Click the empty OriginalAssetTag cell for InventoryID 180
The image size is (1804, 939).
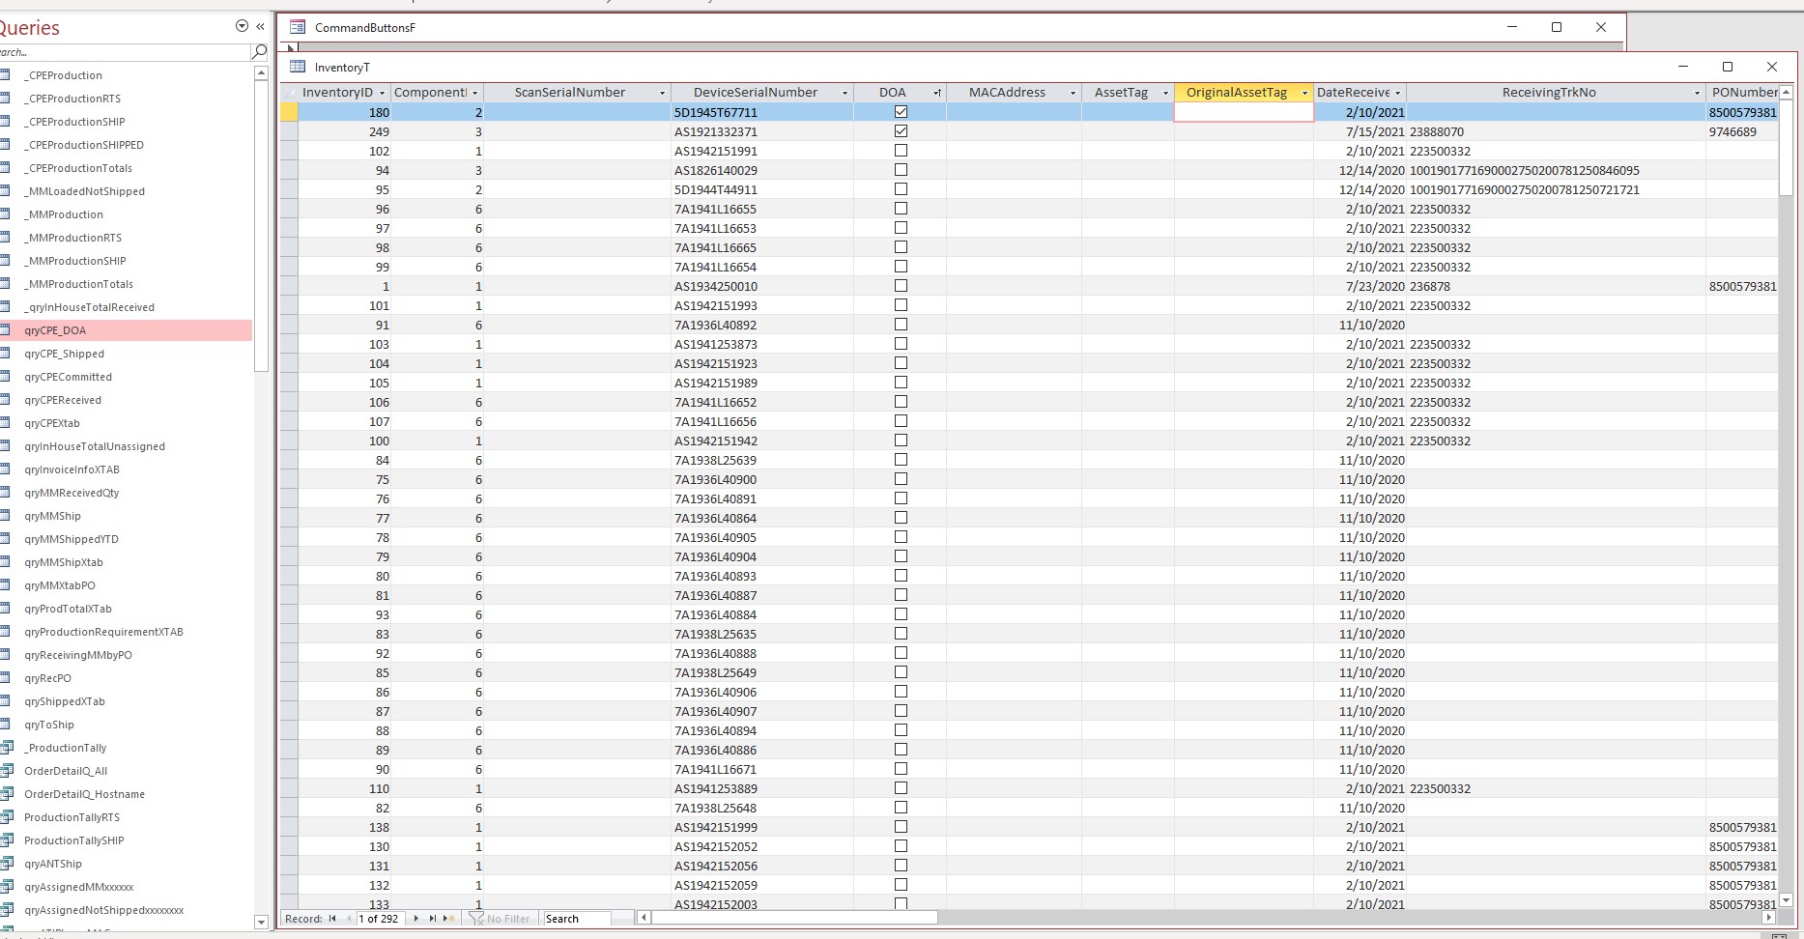(x=1244, y=112)
